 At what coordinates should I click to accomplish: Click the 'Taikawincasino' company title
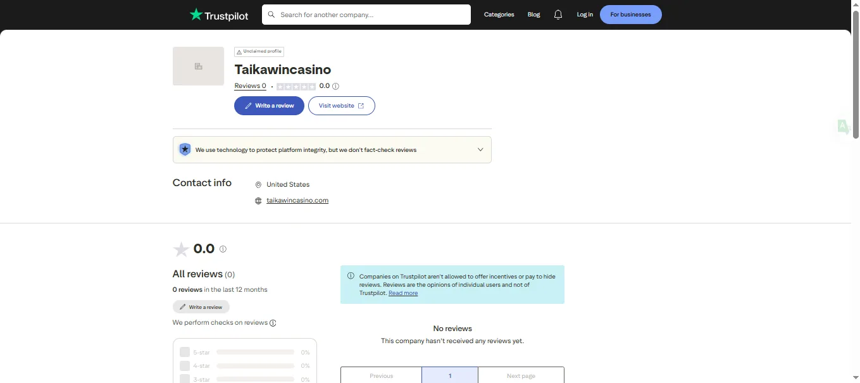(283, 70)
